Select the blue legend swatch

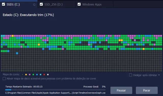tap(37, 75)
